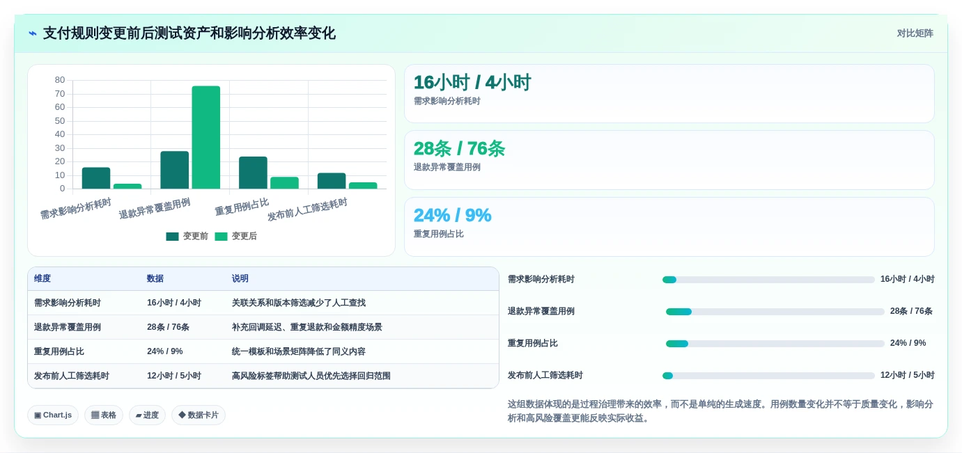Click the 重复用例占比 变更前 bar in chart
The width and height of the screenshot is (962, 453).
pyautogui.click(x=253, y=173)
